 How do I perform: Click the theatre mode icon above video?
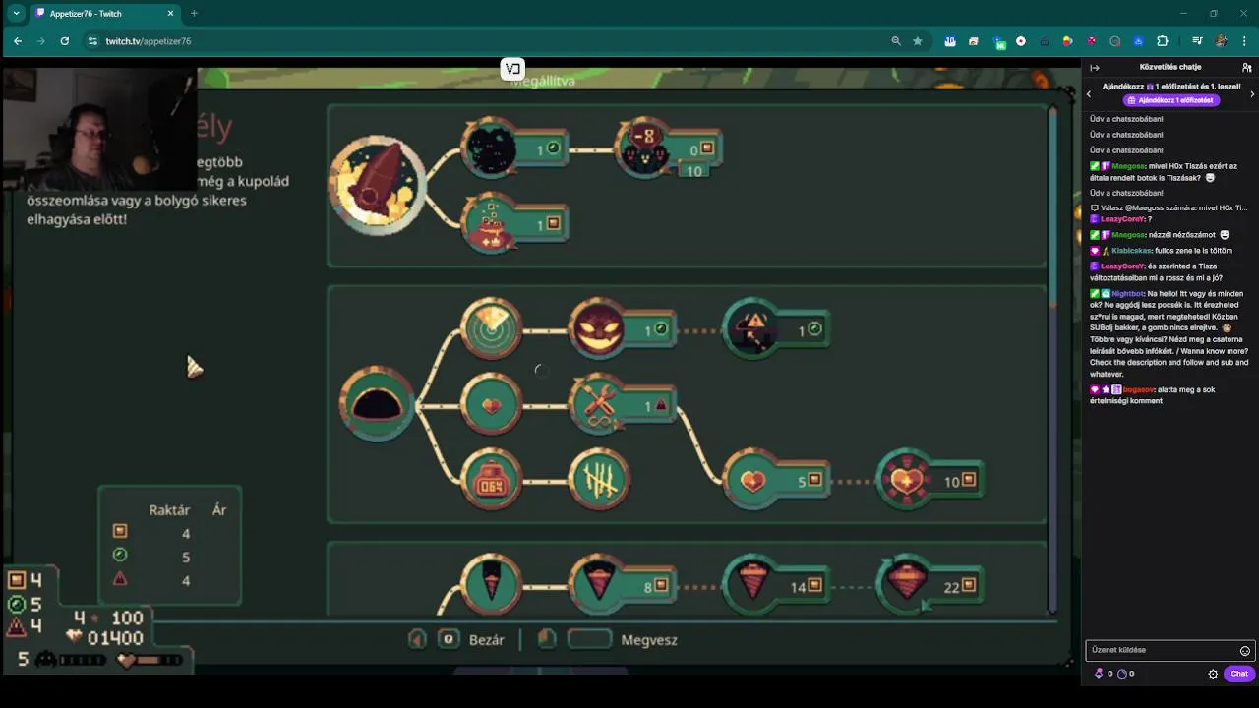pyautogui.click(x=512, y=69)
